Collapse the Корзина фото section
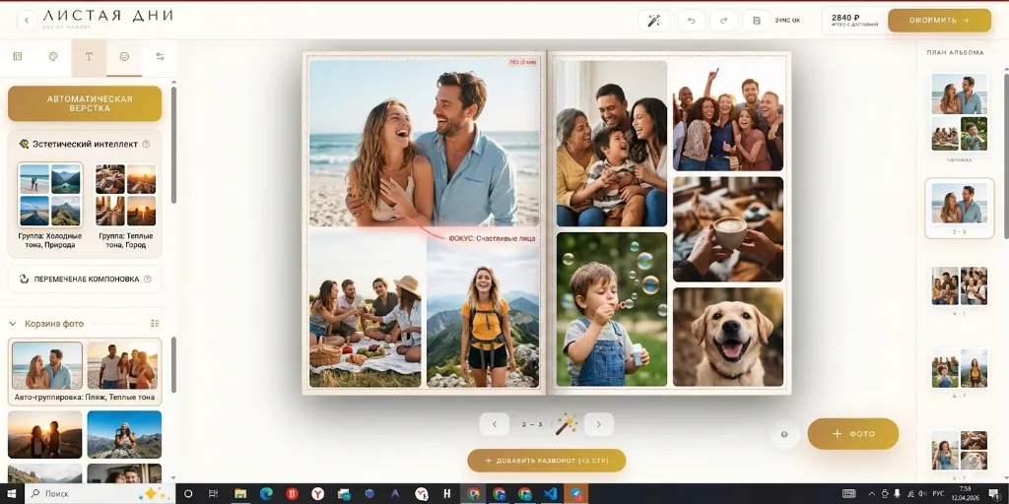 pyautogui.click(x=13, y=323)
